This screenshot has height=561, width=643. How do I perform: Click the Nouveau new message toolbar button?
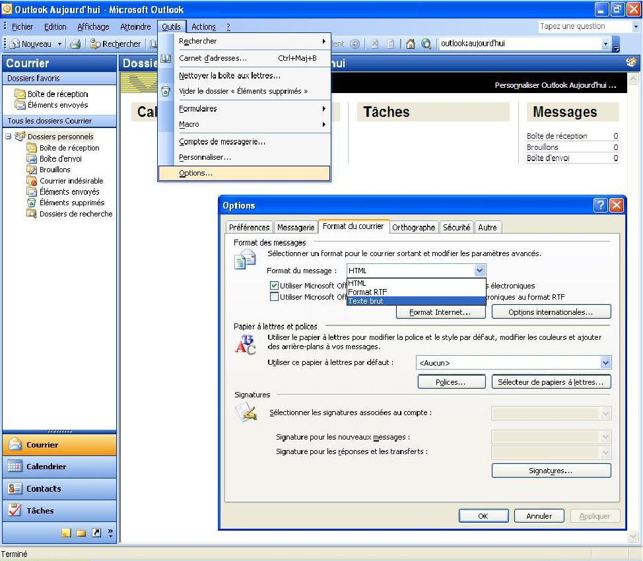tap(32, 44)
